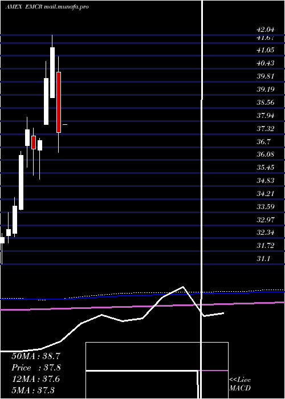
Task: Click the 50MA : 38.7 legend entry
Action: [x=36, y=356]
